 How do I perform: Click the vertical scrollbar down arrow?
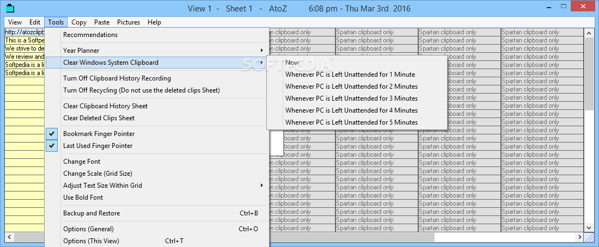(x=589, y=227)
